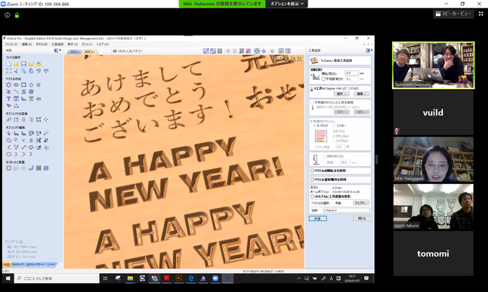Open the File menu in VCarve
Viewport: 488px width, 292px height.
click(x=11, y=45)
